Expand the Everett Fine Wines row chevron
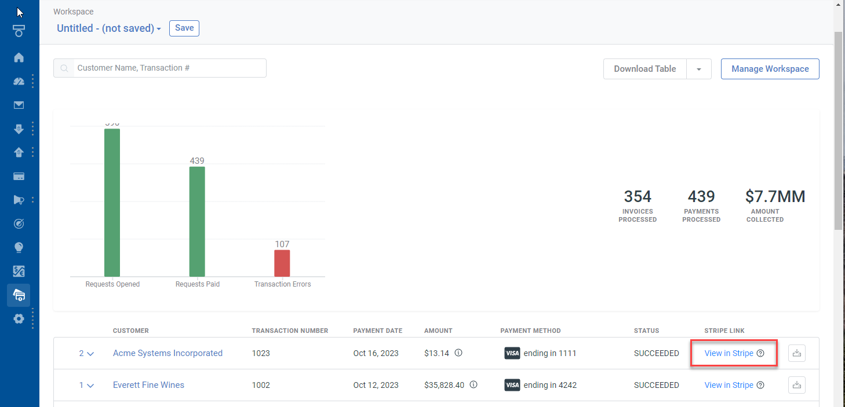This screenshot has height=407, width=845. (86, 386)
